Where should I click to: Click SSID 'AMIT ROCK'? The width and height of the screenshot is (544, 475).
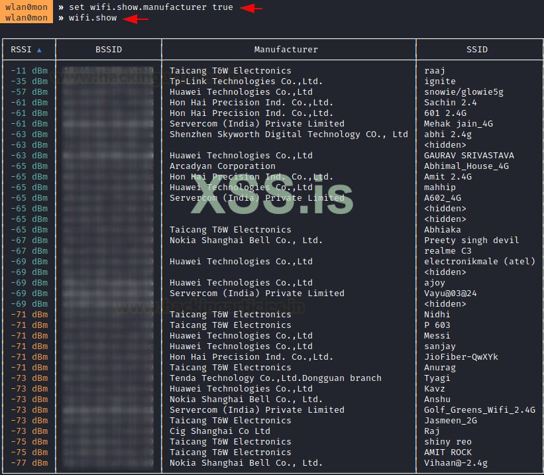click(x=447, y=452)
